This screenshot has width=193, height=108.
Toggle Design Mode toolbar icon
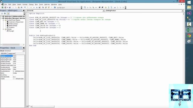pos(40,7)
